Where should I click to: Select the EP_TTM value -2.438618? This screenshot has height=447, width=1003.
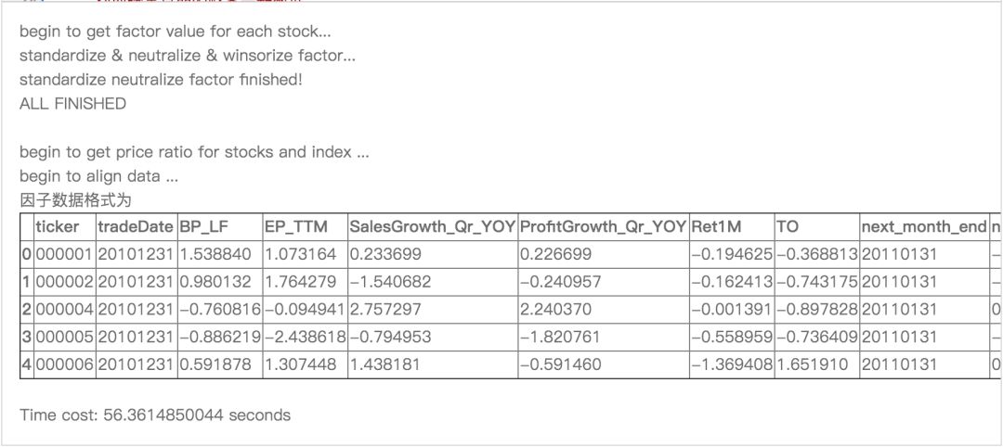(x=305, y=337)
